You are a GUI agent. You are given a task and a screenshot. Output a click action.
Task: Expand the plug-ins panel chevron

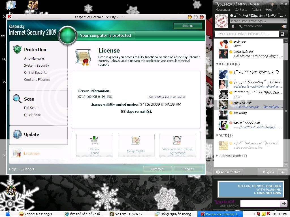[x=282, y=172]
